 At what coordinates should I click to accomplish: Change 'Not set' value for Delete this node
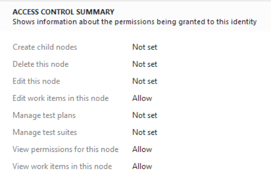[144, 64]
